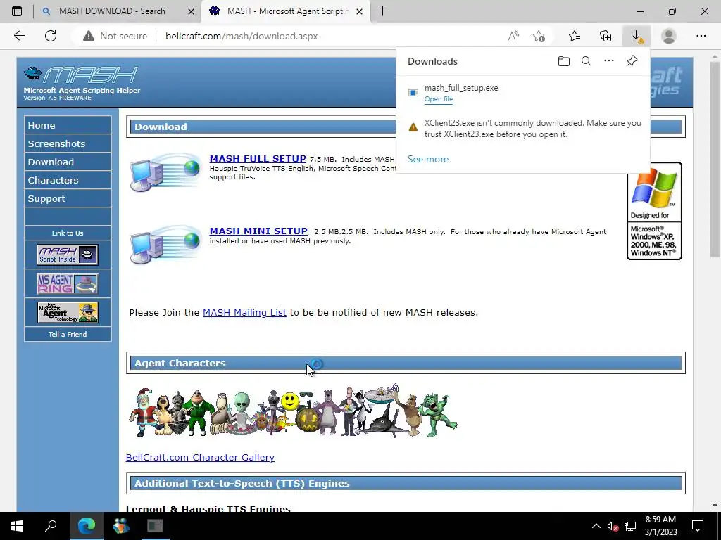Refresh the current page

pyautogui.click(x=51, y=36)
